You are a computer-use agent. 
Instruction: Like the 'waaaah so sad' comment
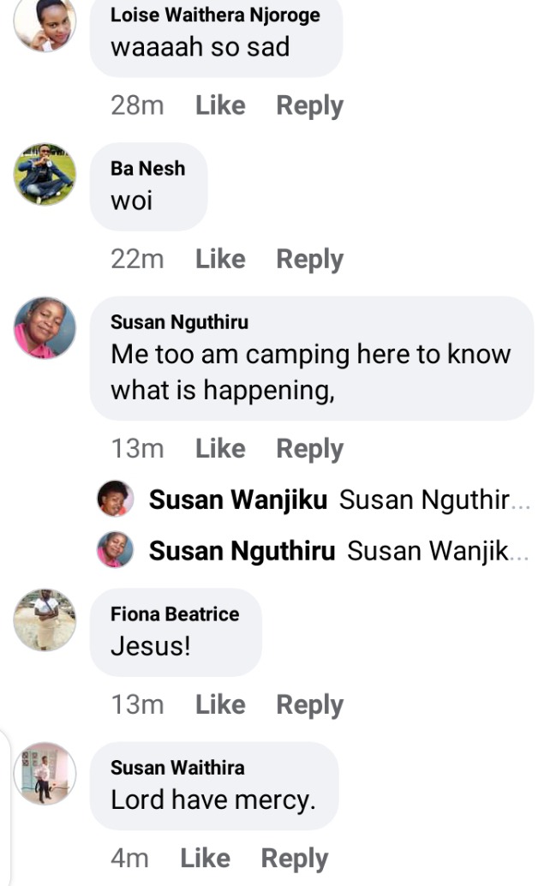[220, 105]
